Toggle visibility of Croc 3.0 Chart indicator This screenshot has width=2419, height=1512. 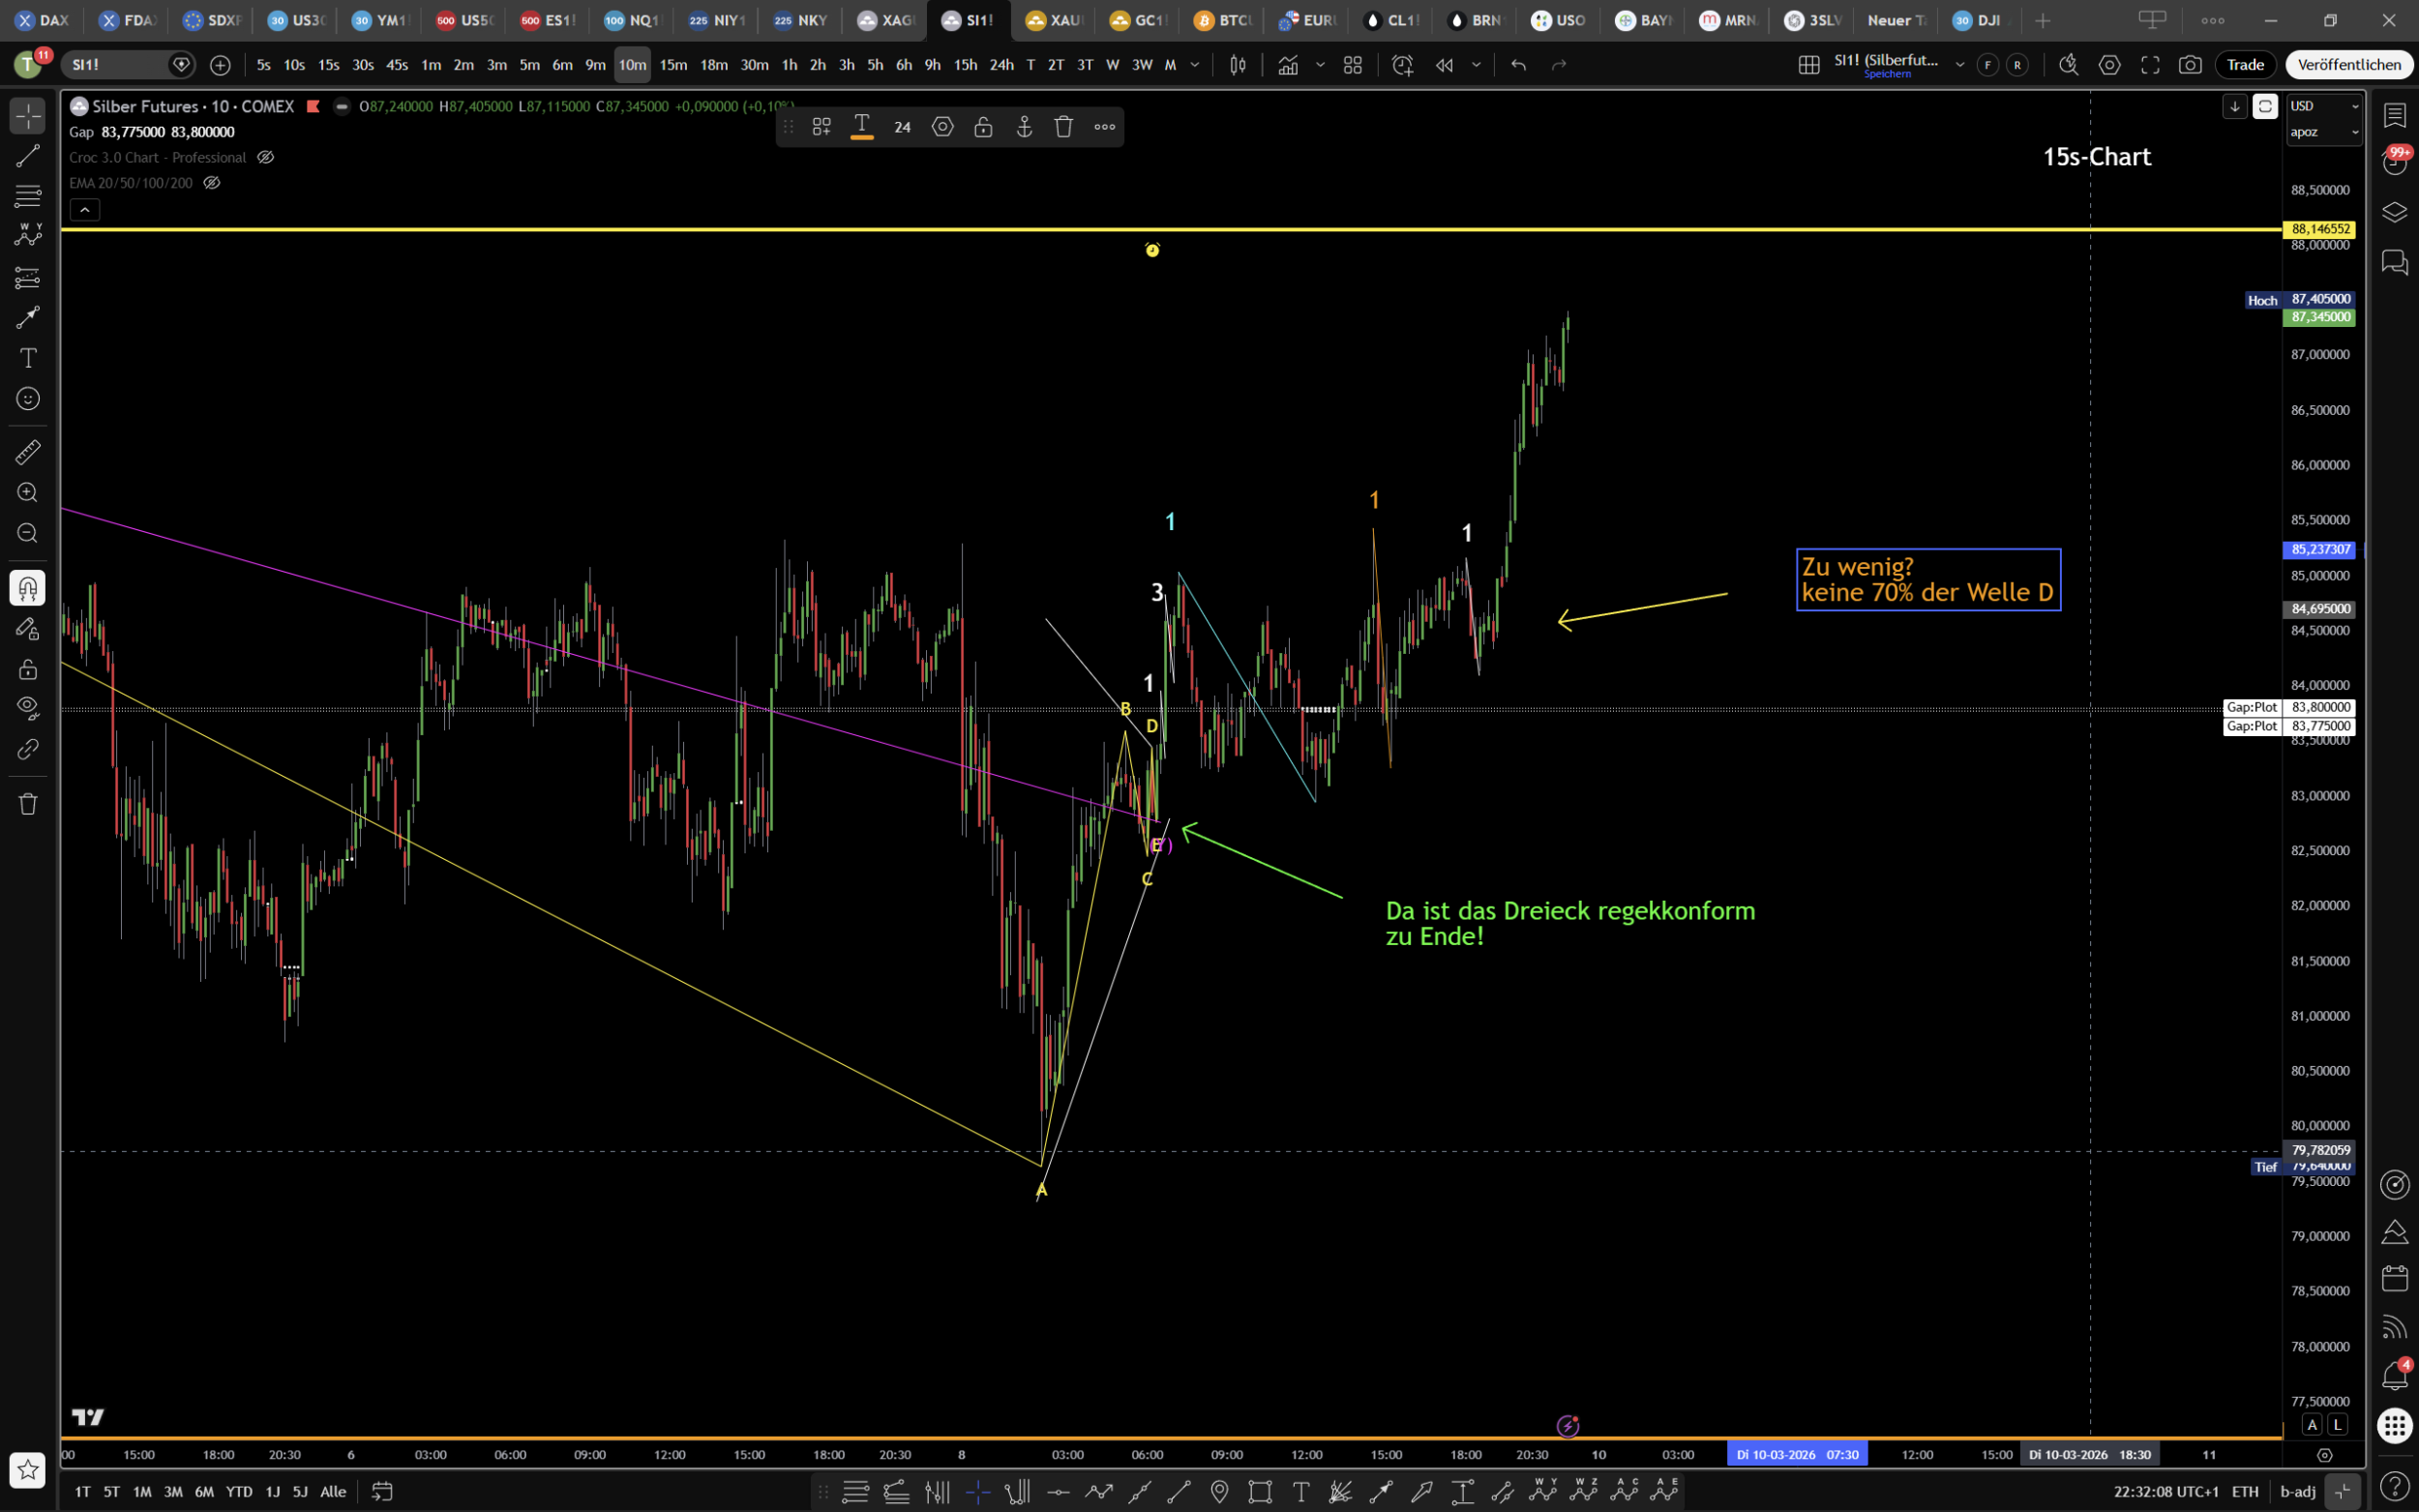tap(266, 158)
